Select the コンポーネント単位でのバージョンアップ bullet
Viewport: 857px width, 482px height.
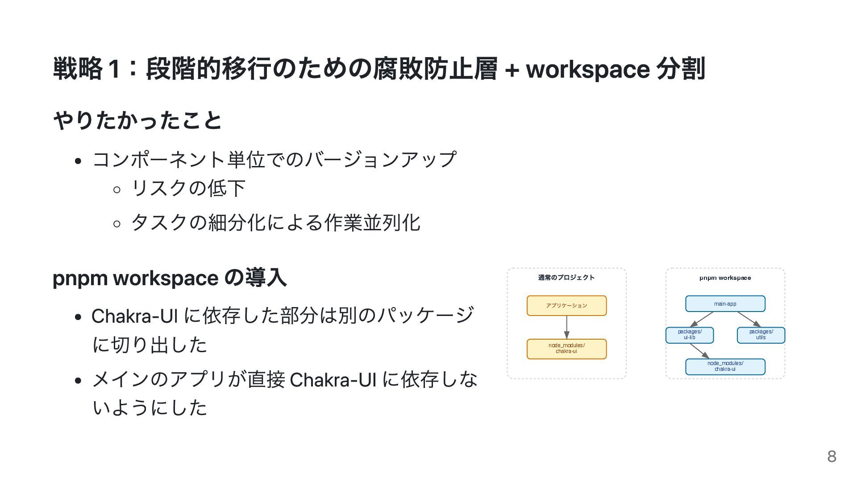[274, 159]
